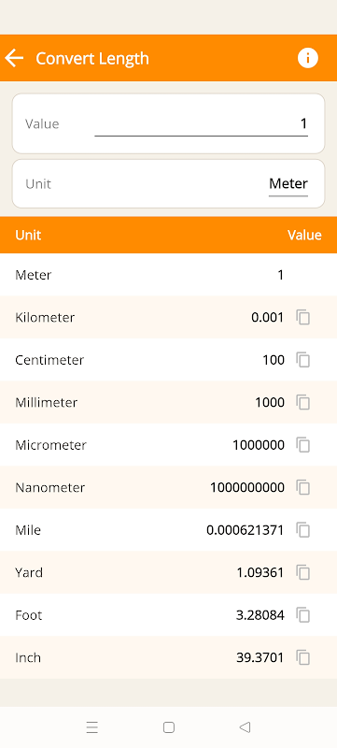Image resolution: width=337 pixels, height=748 pixels.
Task: Copy the Mile value
Action: point(303,530)
